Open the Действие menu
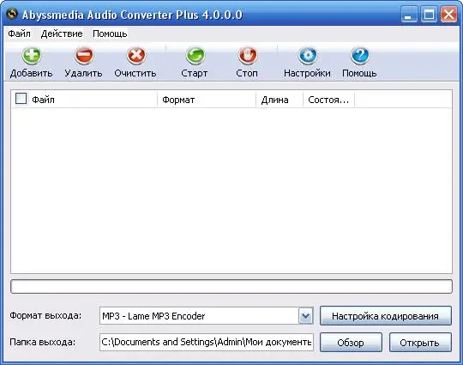The height and width of the screenshot is (365, 463). click(x=62, y=33)
